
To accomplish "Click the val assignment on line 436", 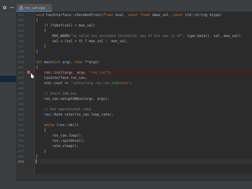I will (90, 41).
